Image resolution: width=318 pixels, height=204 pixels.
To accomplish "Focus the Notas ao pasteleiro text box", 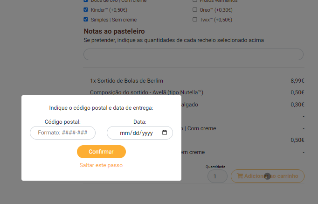I will (194, 55).
